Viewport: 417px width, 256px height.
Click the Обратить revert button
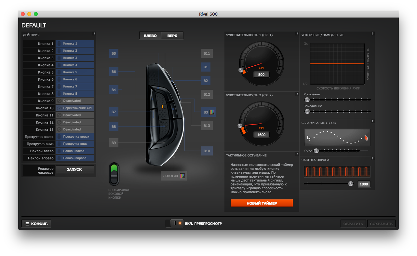[x=353, y=224]
